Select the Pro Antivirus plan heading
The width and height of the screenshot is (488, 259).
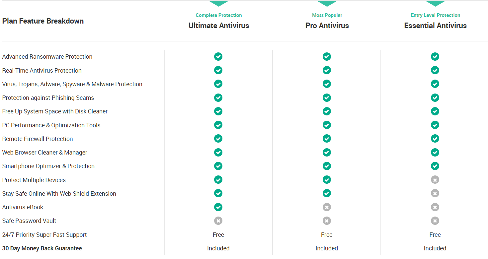point(327,26)
